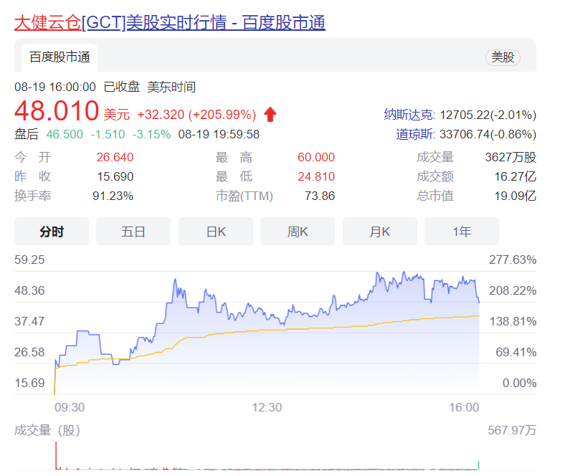Open the 纳斯达克 index link
Screen dimensions: 565x476
pyautogui.click(x=409, y=115)
